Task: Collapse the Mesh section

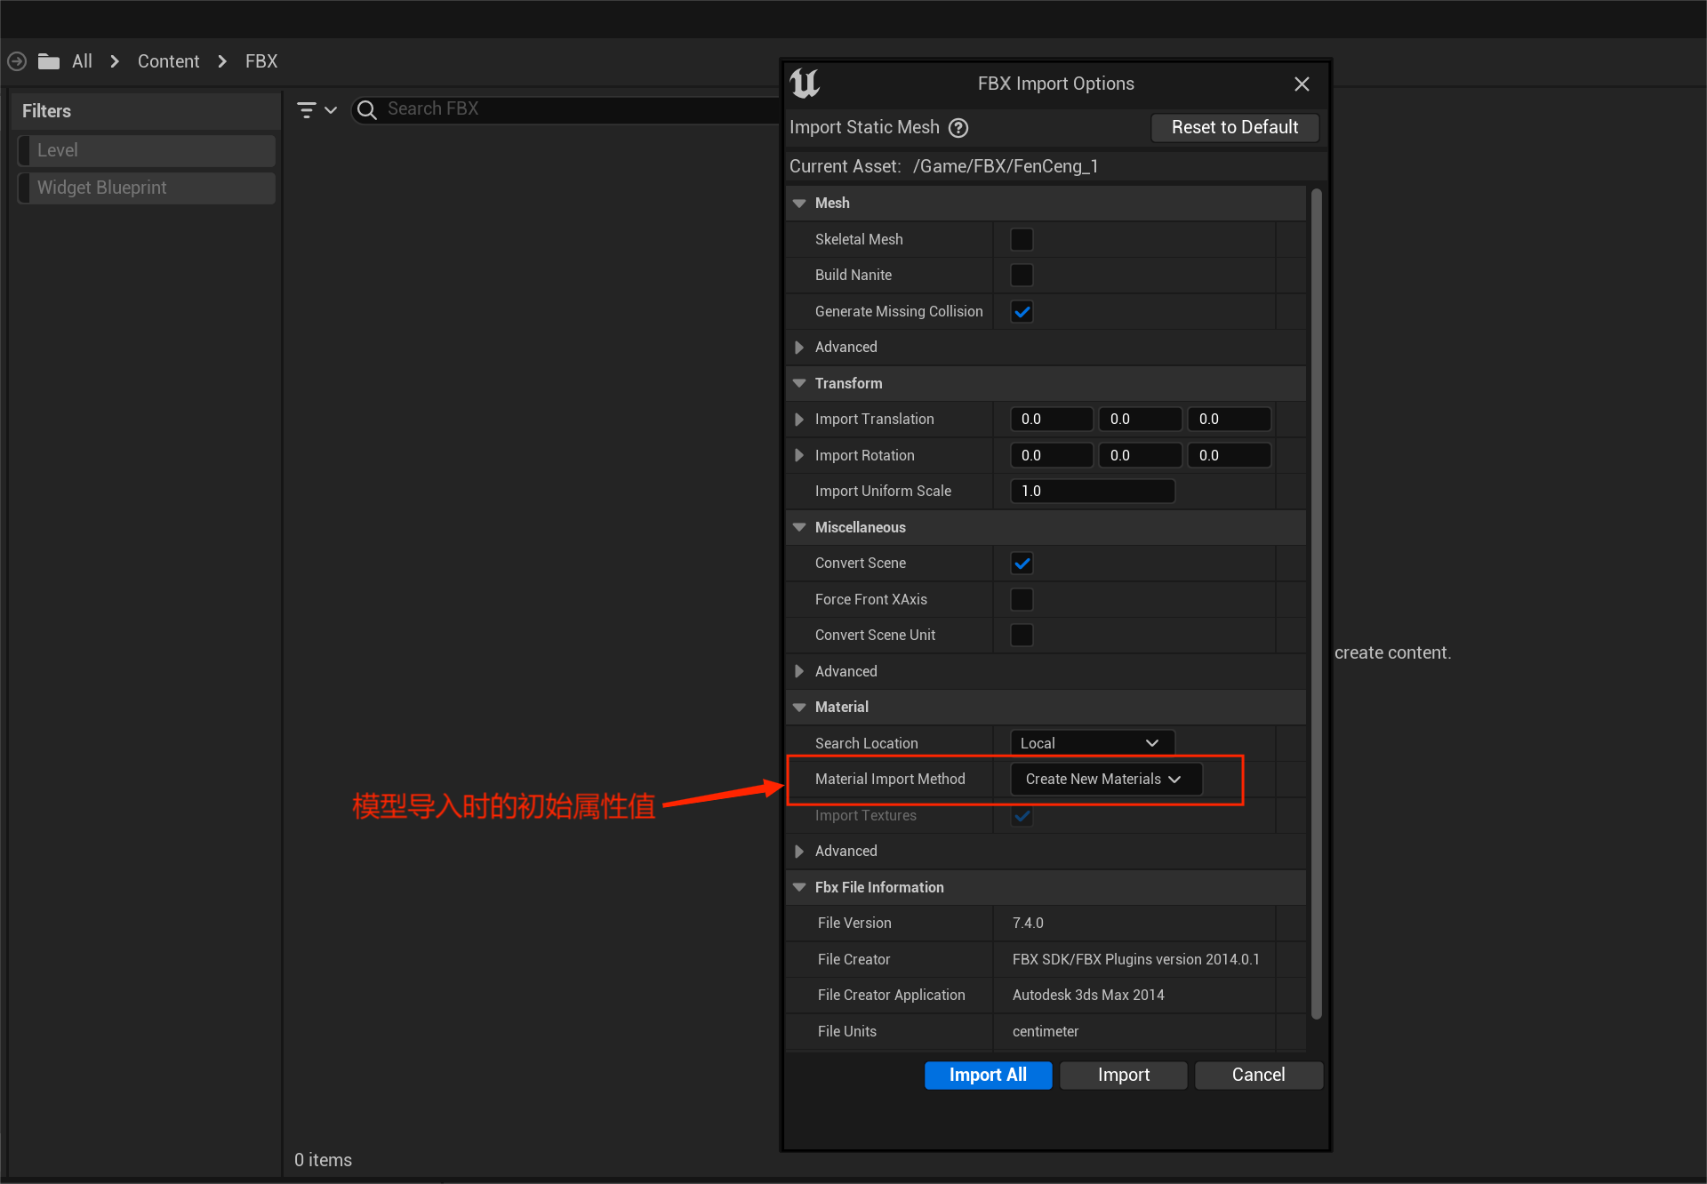Action: tap(799, 204)
